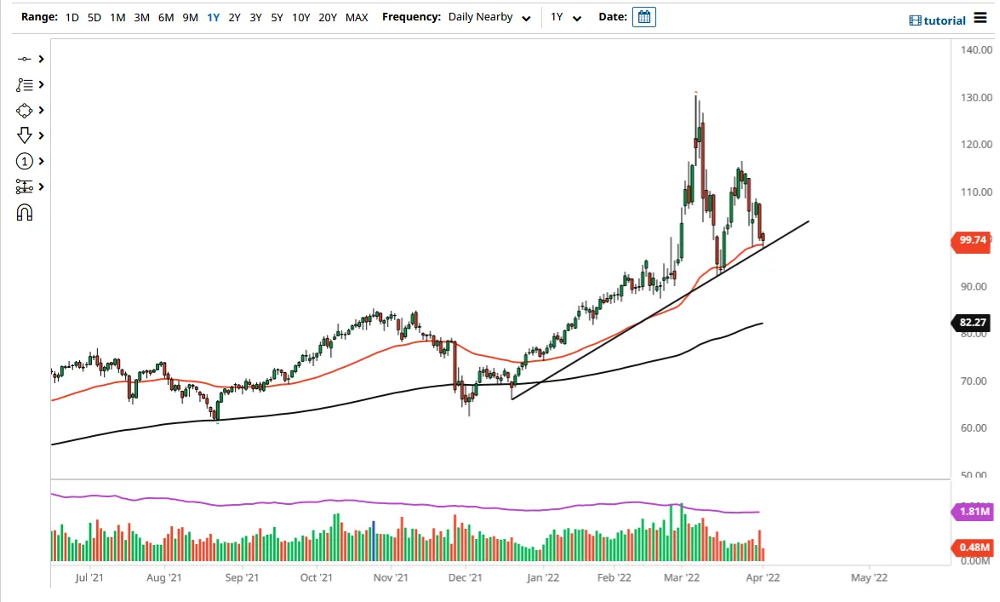Image resolution: width=1000 pixels, height=602 pixels.
Task: Select the polygon shape tool icon
Action: click(x=24, y=111)
